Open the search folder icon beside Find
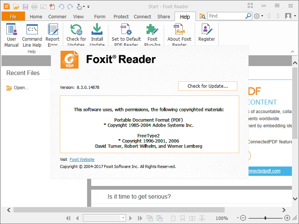This screenshot has height=224, width=299. [x=202, y=16]
